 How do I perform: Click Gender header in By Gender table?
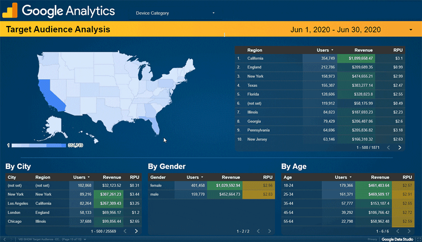158,177
